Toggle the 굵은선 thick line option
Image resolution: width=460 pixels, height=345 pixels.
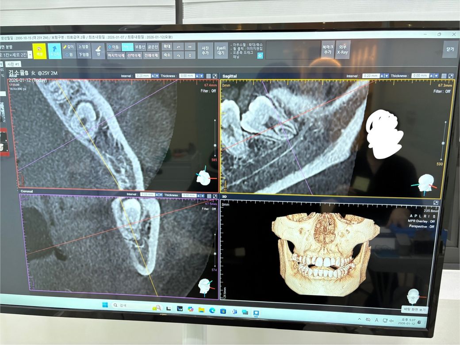(153, 47)
